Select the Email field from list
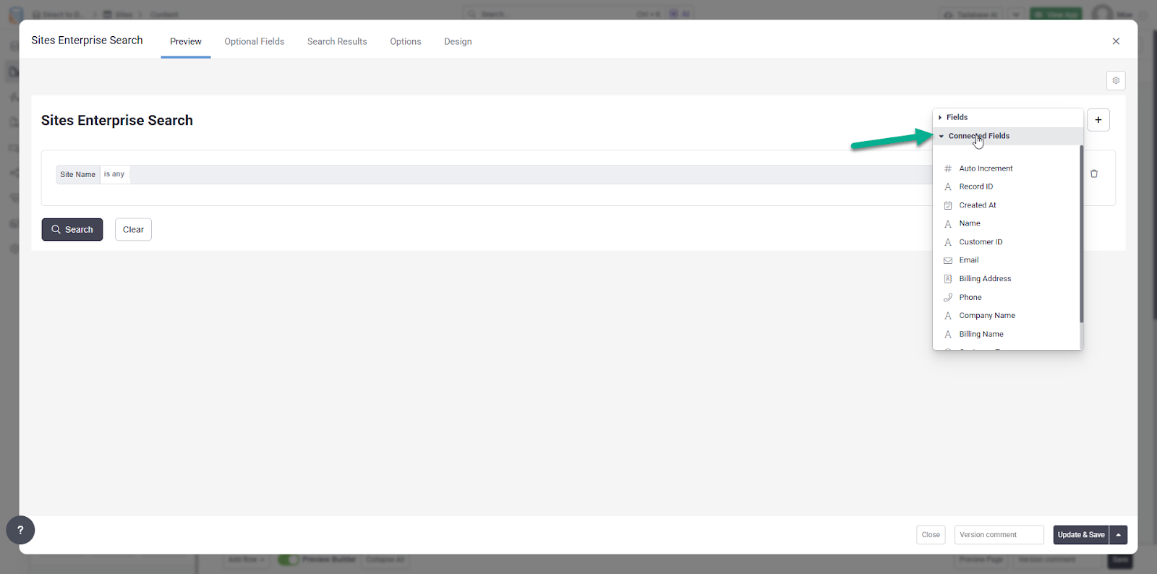 [x=968, y=260]
